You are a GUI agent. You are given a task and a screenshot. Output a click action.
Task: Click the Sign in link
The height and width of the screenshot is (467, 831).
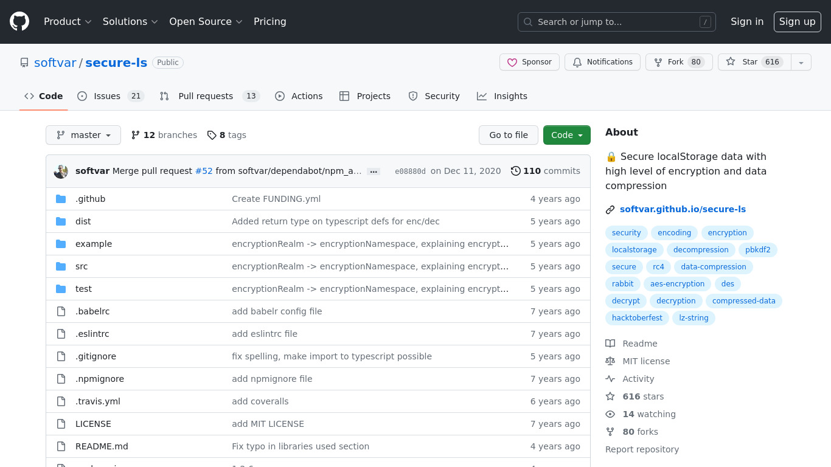(747, 21)
